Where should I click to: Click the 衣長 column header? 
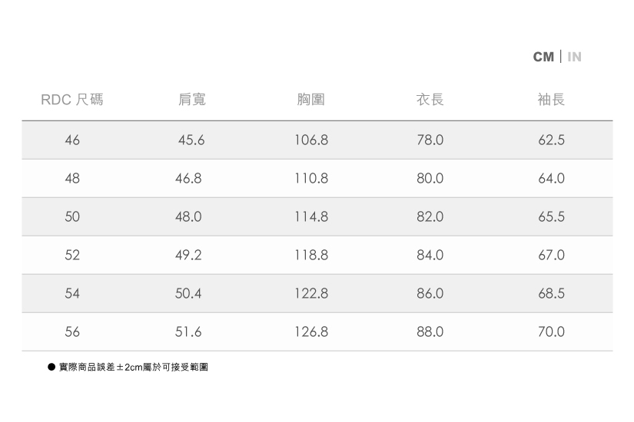[x=430, y=100]
